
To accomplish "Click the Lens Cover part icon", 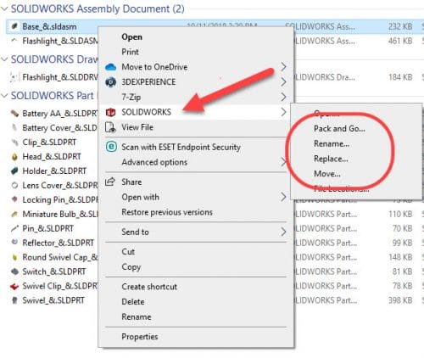I will coord(14,186).
